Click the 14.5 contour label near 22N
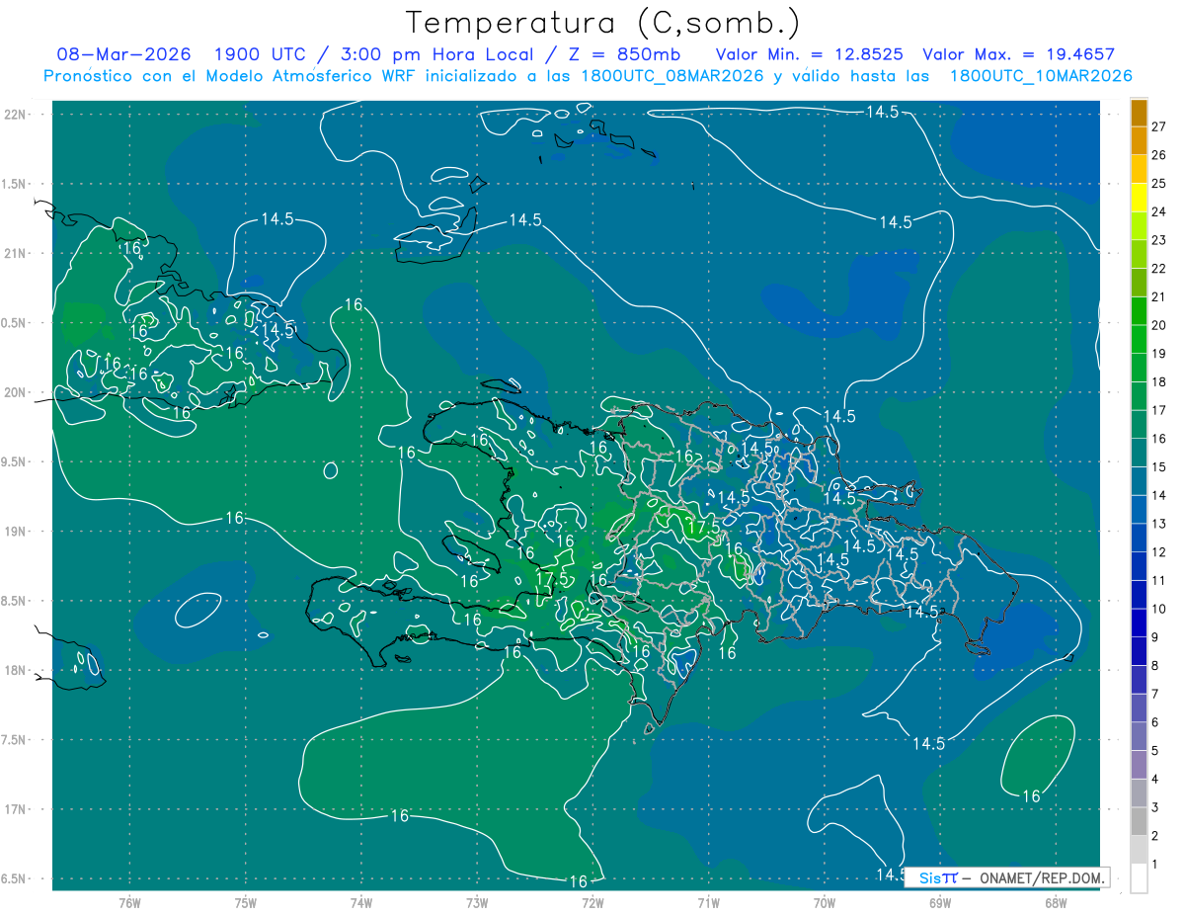 tap(882, 113)
